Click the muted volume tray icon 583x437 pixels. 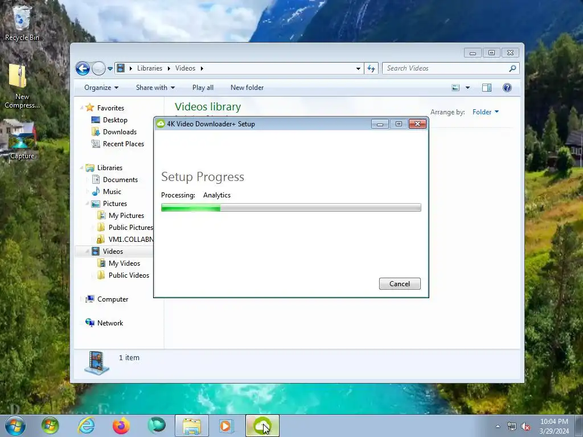point(525,426)
